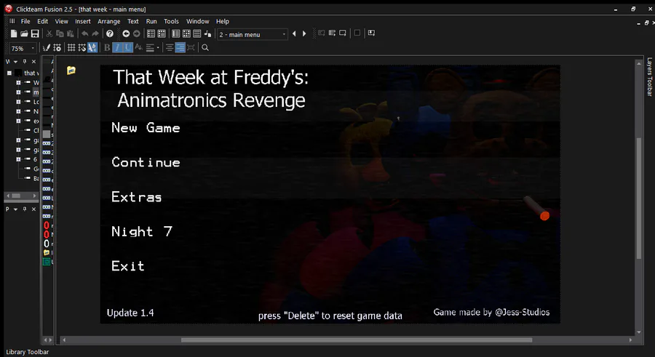Image resolution: width=655 pixels, height=357 pixels.
Task: Toggle Underline formatting
Action: tap(128, 48)
